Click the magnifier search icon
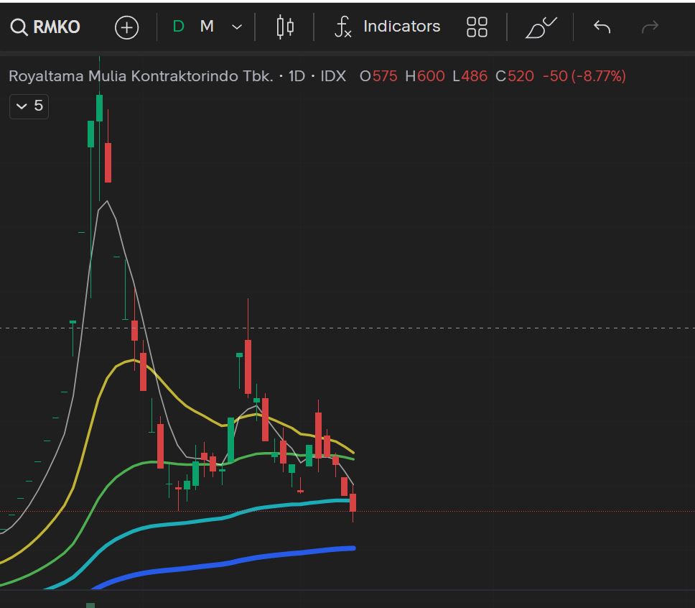Screen dimensions: 695x608 pos(19,27)
